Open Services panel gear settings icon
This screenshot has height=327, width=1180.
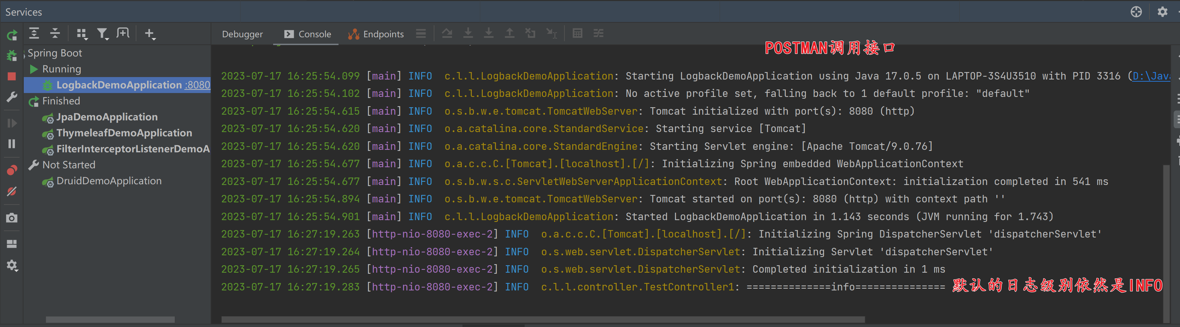click(1162, 12)
